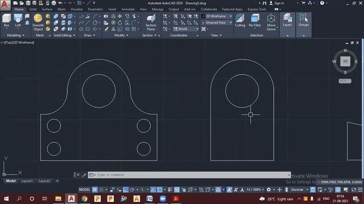Open the 2D Wireframe visual style dropdown

(x=217, y=16)
